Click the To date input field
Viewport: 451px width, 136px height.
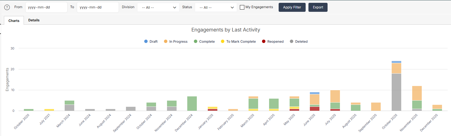98,7
